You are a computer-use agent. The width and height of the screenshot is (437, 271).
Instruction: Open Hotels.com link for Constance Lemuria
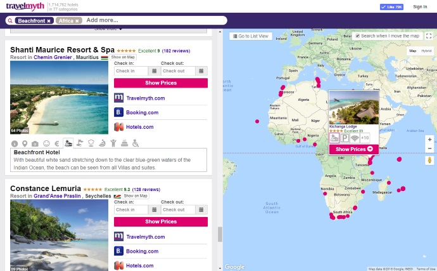pos(139,266)
